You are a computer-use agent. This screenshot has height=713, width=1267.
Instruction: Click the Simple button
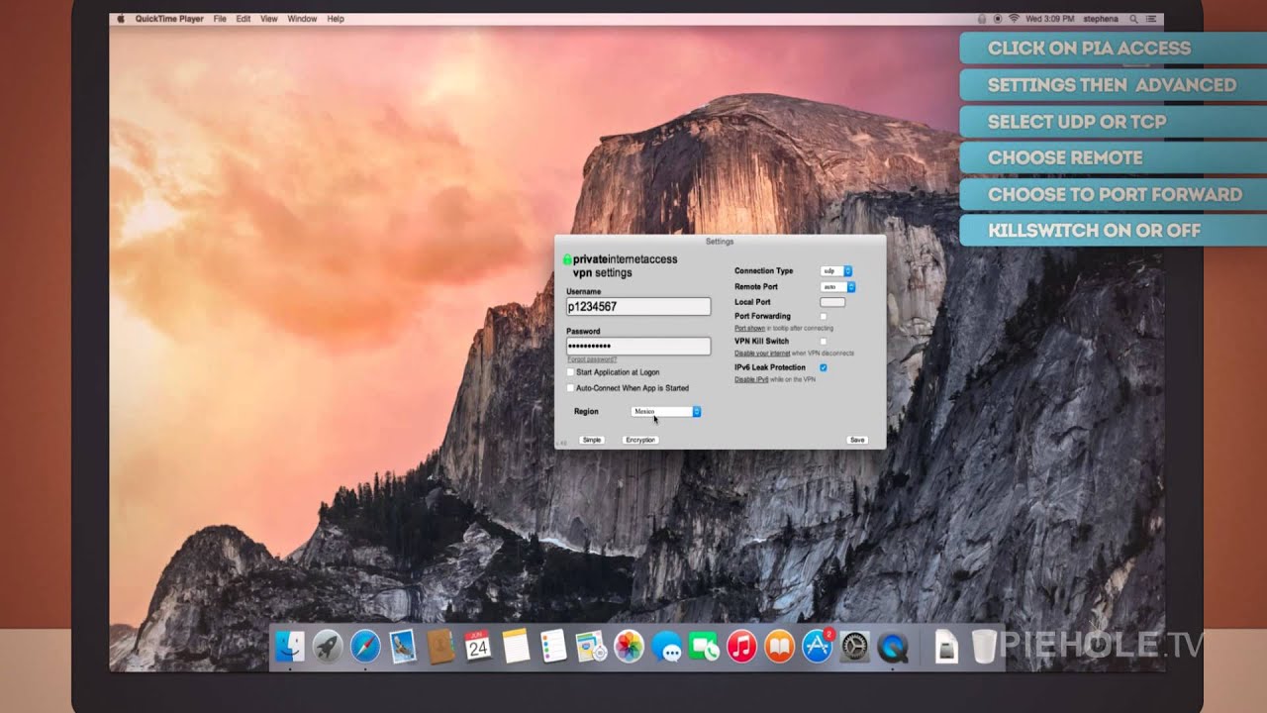tap(592, 440)
